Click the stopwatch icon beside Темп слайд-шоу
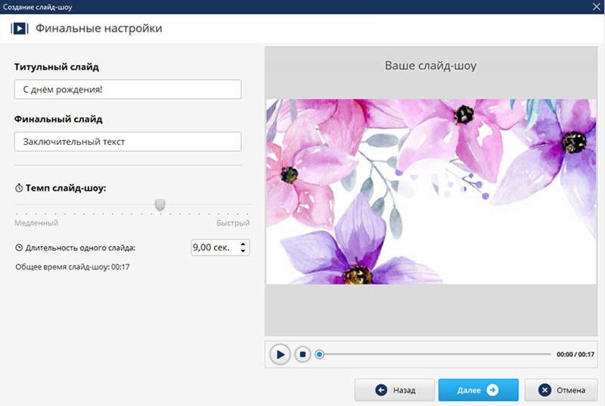The width and height of the screenshot is (605, 406). point(19,188)
